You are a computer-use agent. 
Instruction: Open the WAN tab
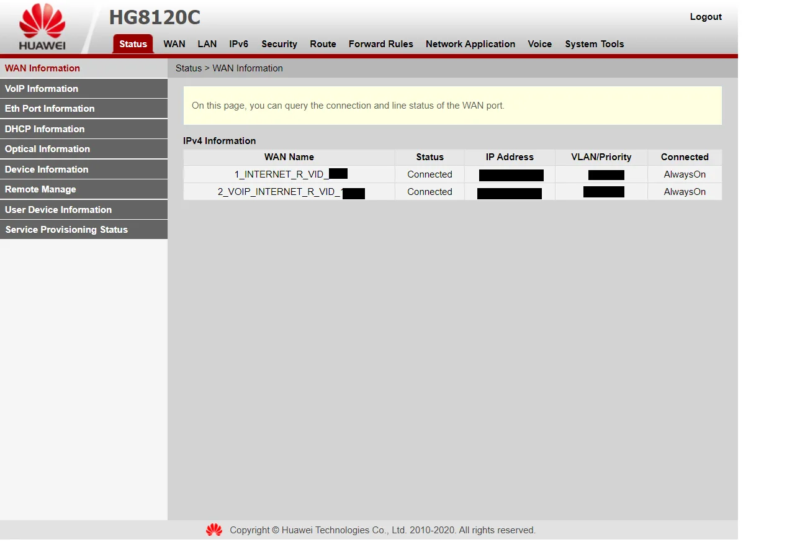point(174,44)
